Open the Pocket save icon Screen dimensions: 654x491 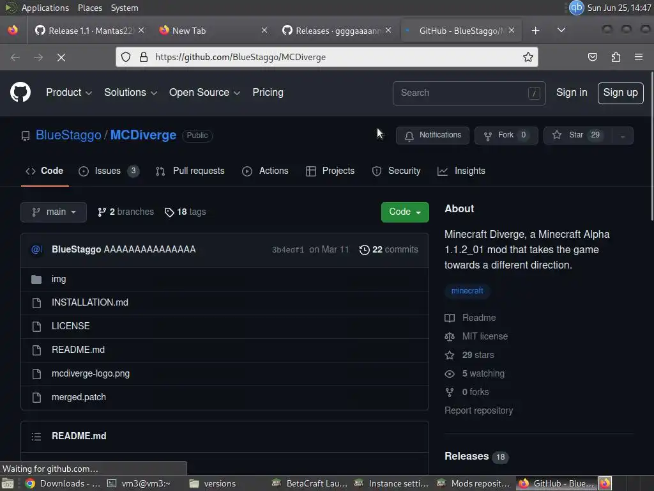(592, 57)
